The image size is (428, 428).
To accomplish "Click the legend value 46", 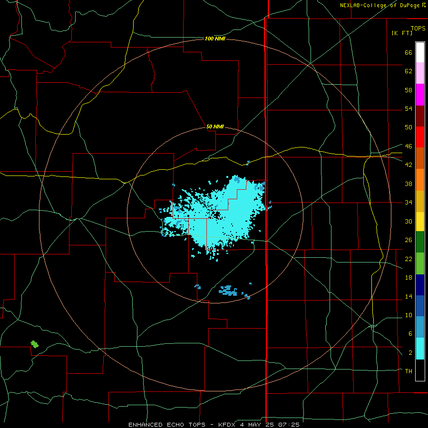I will tap(409, 146).
